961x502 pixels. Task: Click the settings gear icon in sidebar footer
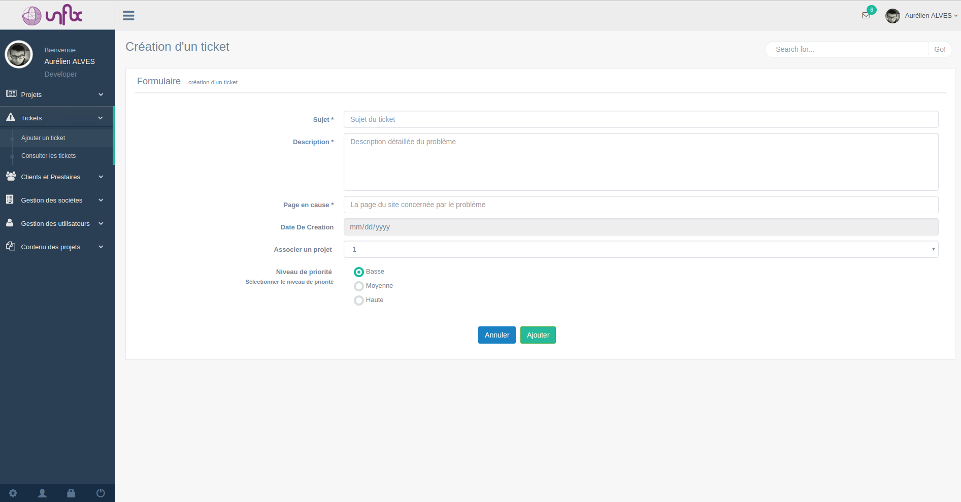tap(13, 493)
